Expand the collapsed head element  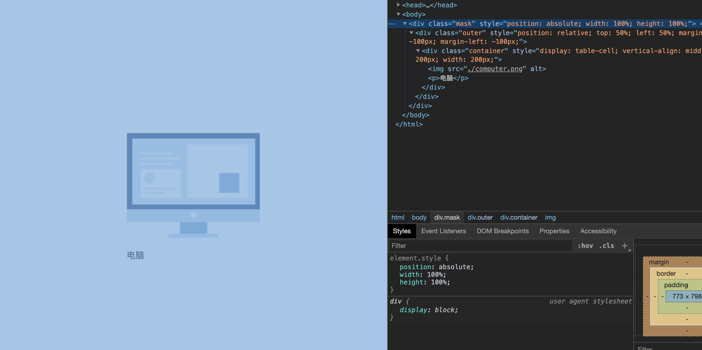(x=398, y=5)
